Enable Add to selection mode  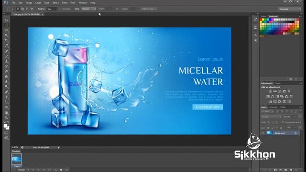tap(22, 9)
